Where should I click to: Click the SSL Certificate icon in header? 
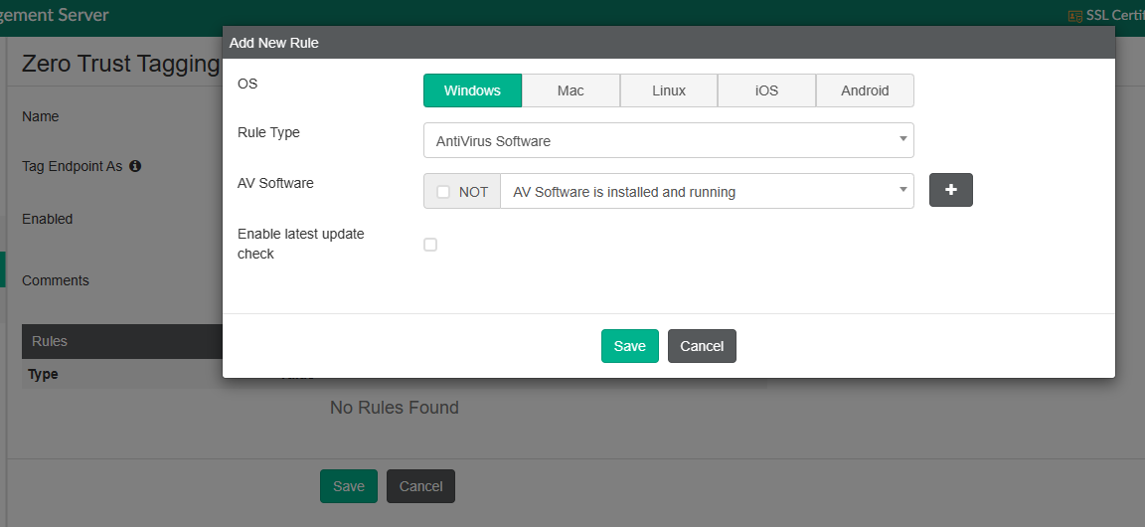pyautogui.click(x=1074, y=16)
